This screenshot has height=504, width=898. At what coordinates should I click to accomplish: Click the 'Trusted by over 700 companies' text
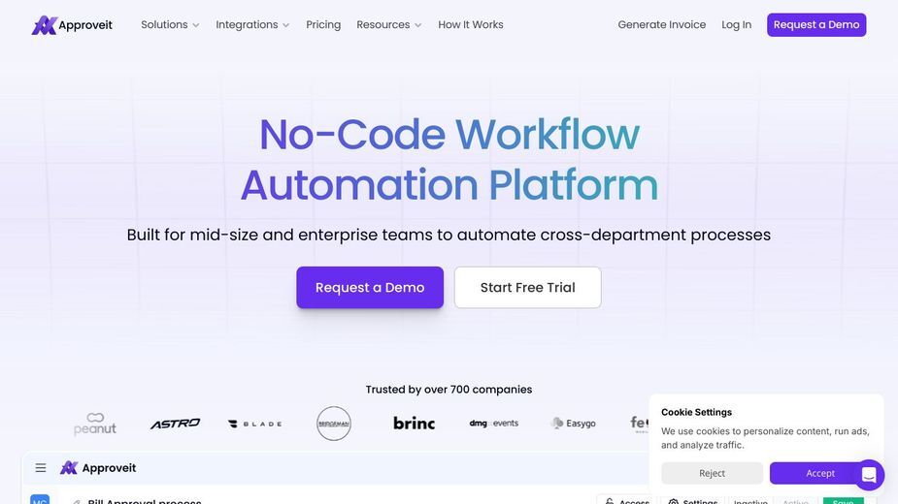tap(449, 390)
